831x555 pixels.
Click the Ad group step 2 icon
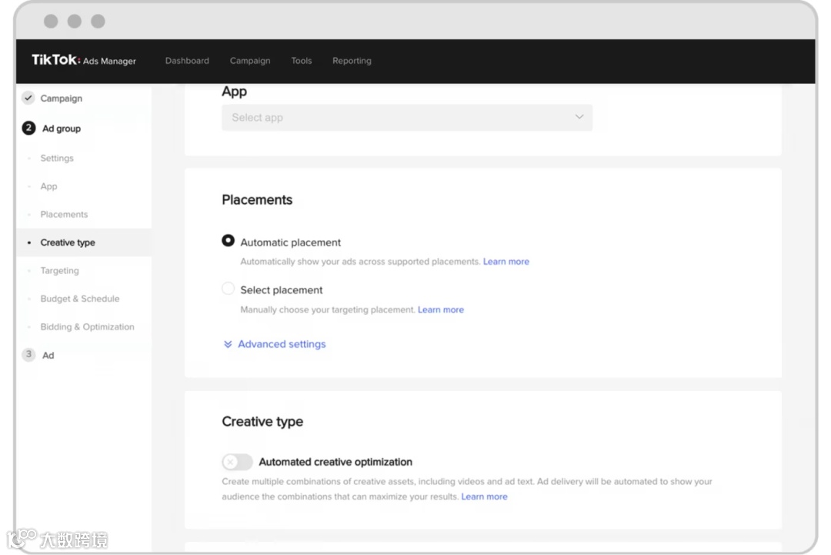coord(29,129)
